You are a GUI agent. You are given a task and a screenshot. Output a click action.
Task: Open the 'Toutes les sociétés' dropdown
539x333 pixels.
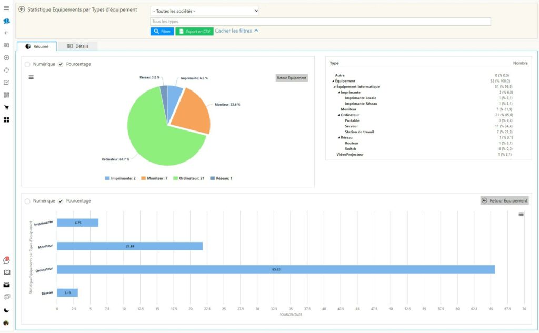pyautogui.click(x=205, y=11)
